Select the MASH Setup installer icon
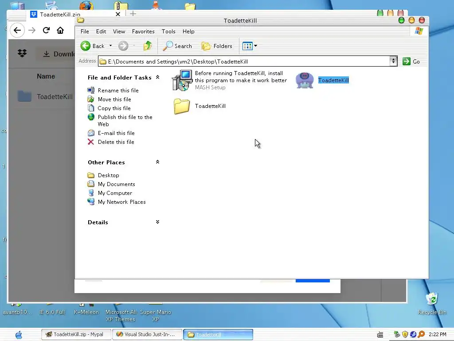This screenshot has width=454, height=341. [x=182, y=80]
